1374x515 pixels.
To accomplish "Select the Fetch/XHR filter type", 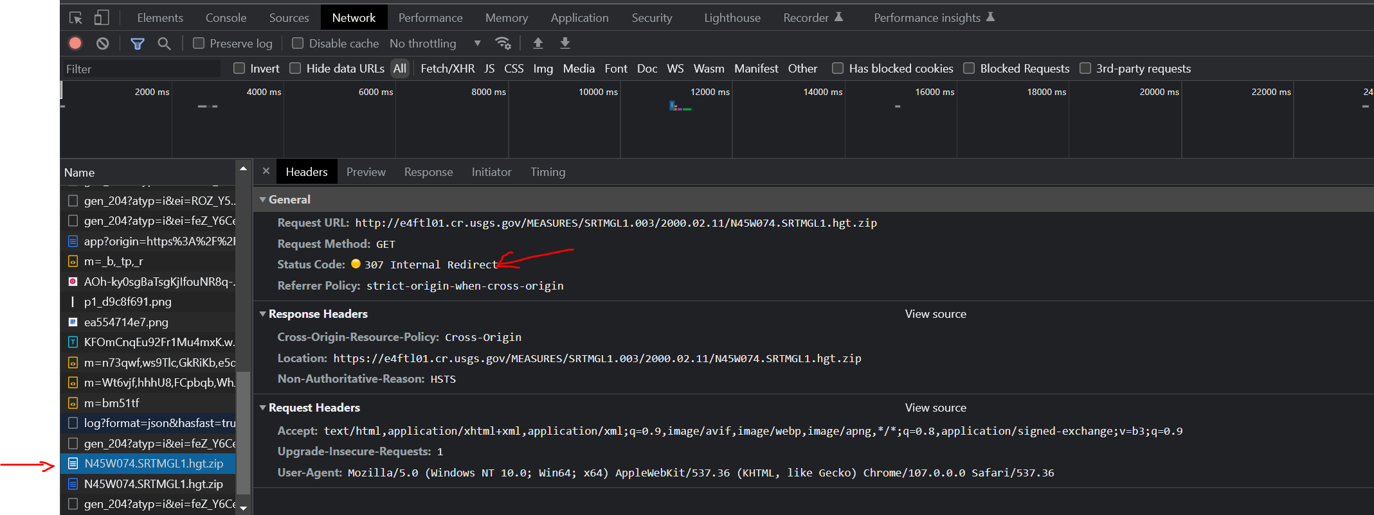I will pyautogui.click(x=447, y=68).
